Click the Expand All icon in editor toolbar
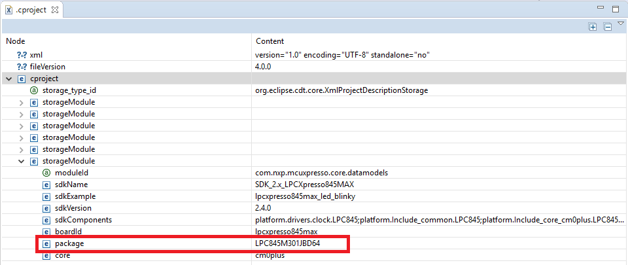This screenshot has width=628, height=265. [x=593, y=27]
